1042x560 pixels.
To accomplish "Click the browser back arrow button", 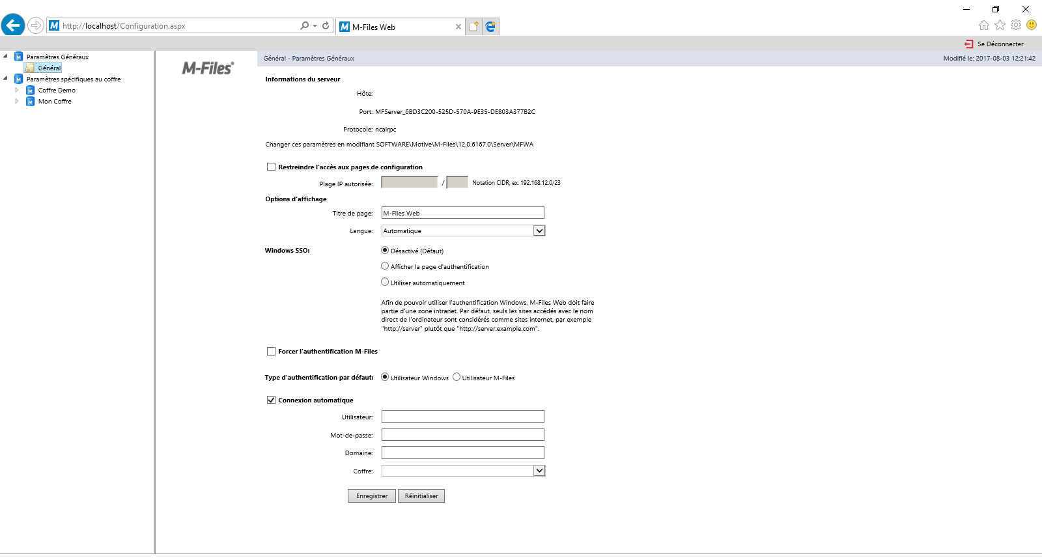I will click(13, 25).
